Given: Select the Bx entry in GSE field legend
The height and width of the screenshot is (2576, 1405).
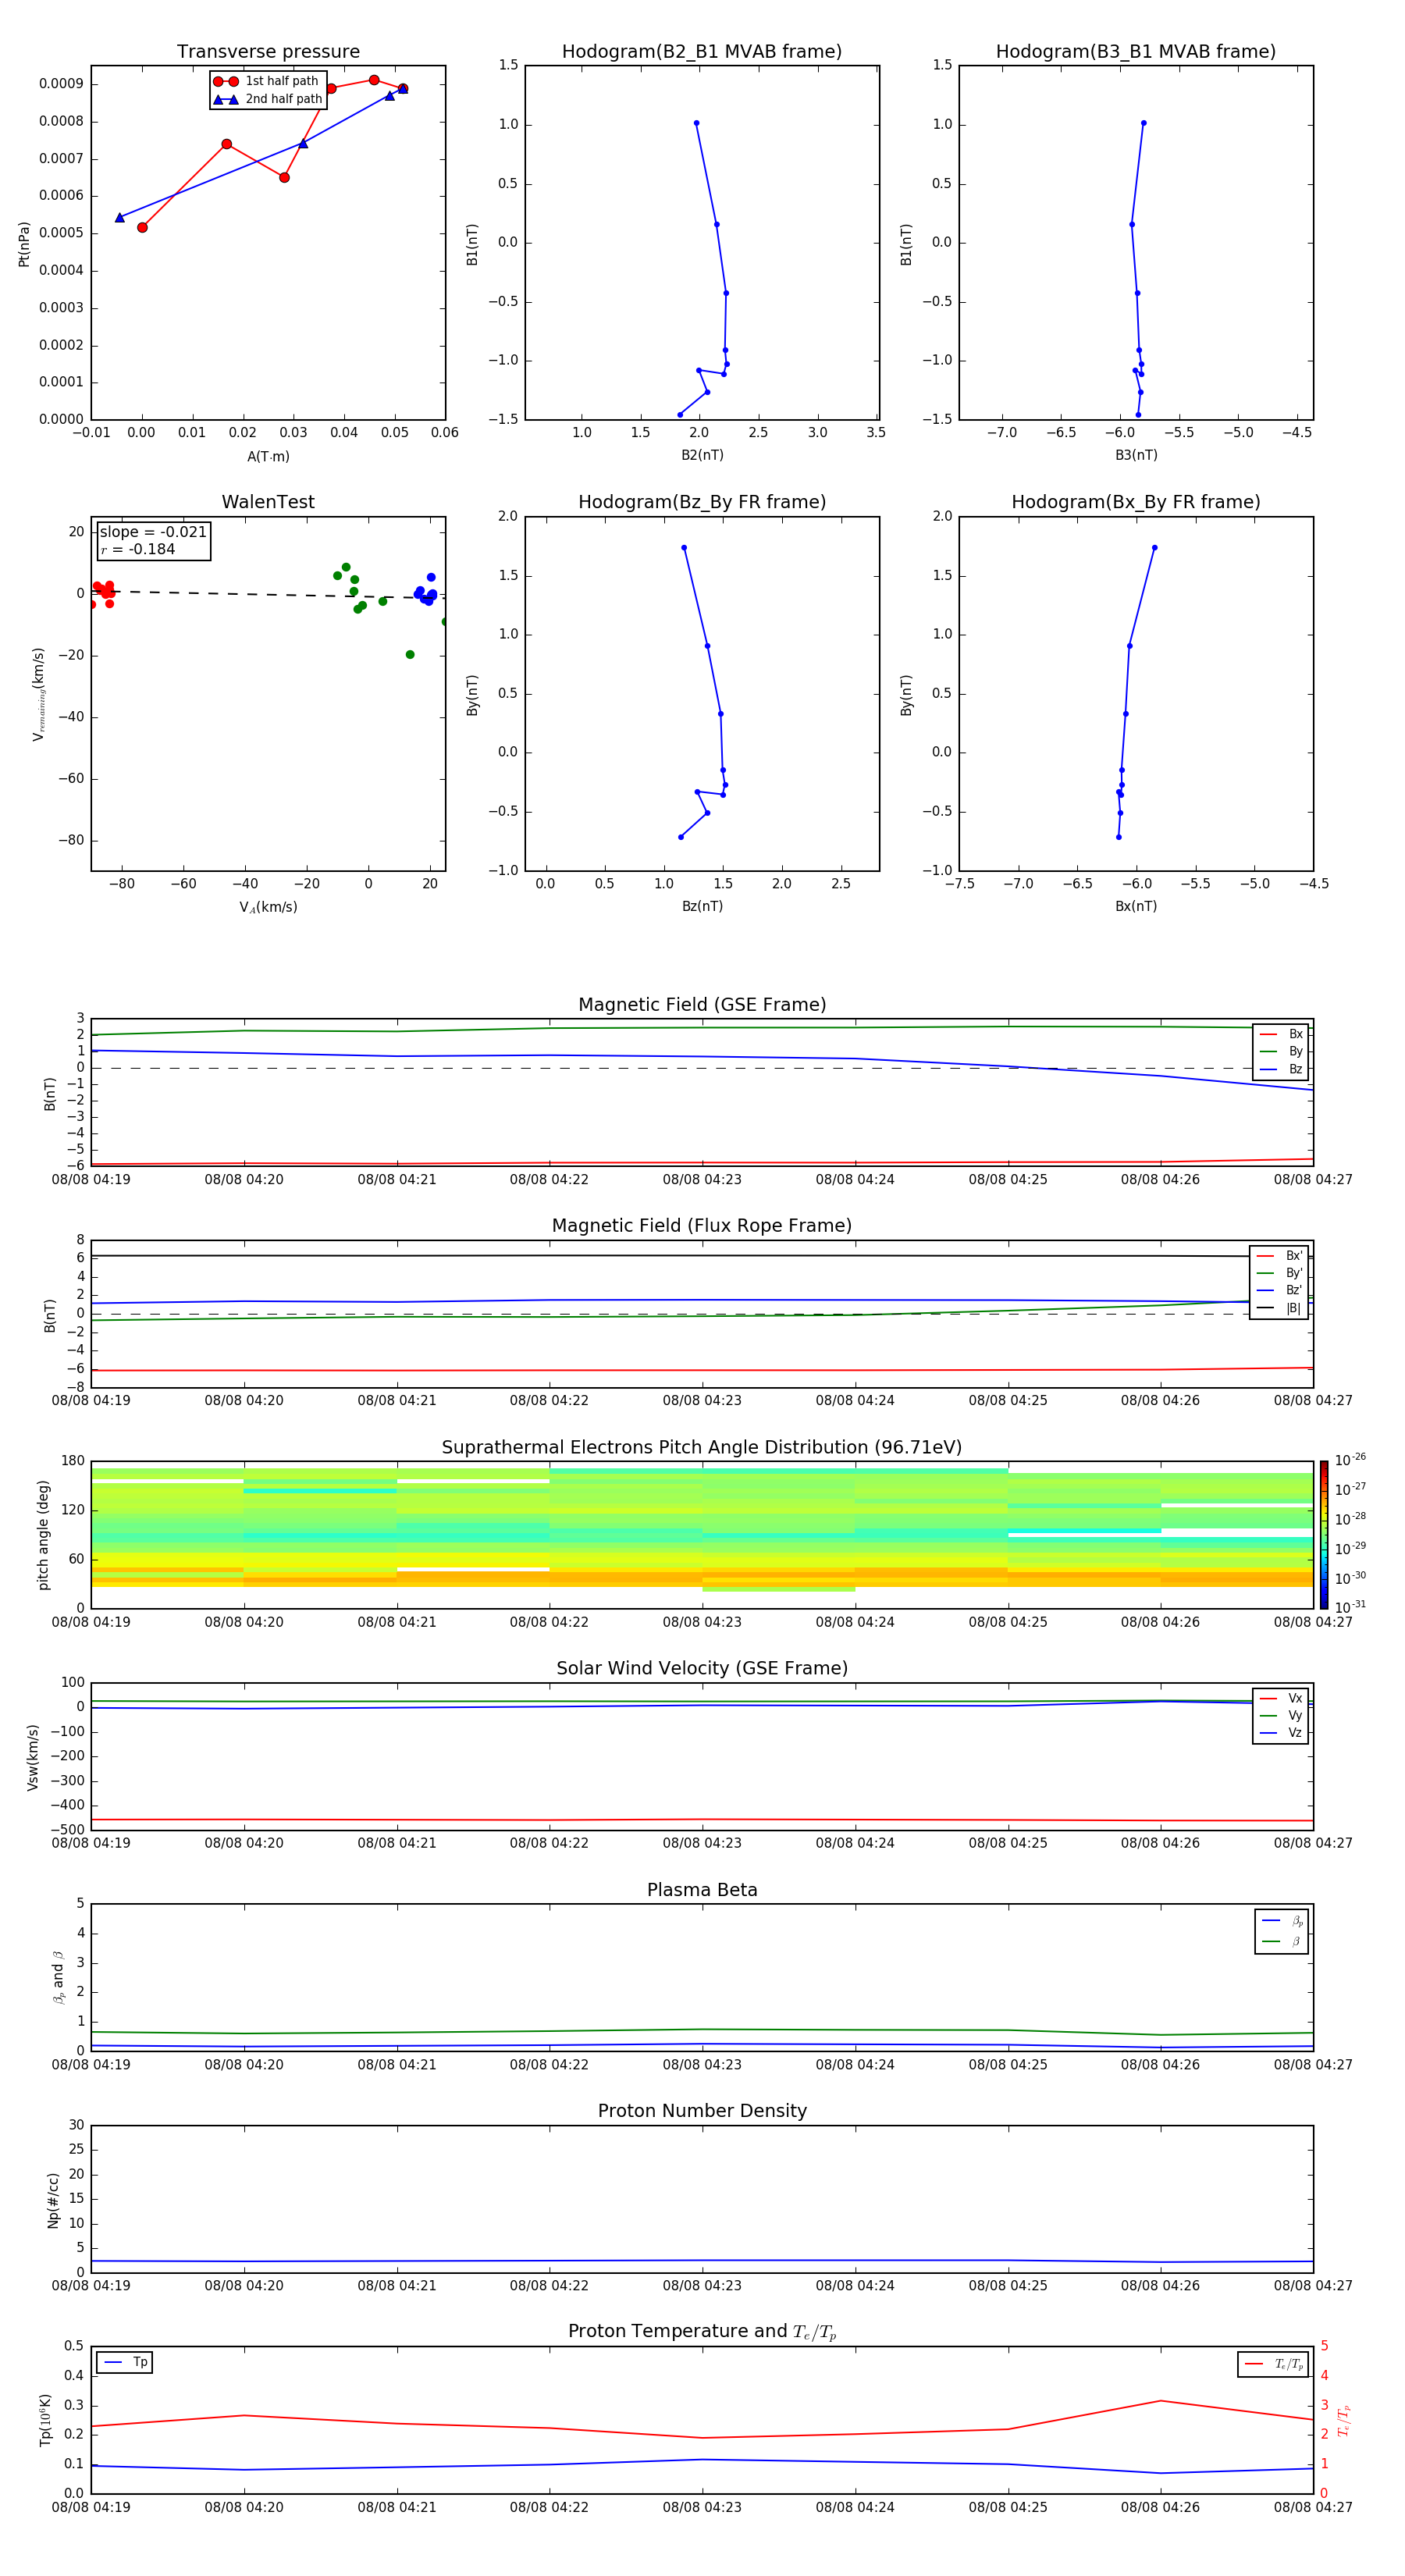Looking at the screenshot, I should point(1281,1034).
